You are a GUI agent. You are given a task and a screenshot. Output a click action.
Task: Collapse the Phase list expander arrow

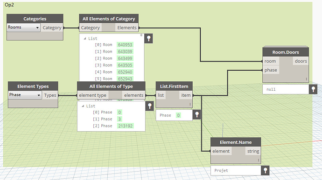(x=83, y=106)
